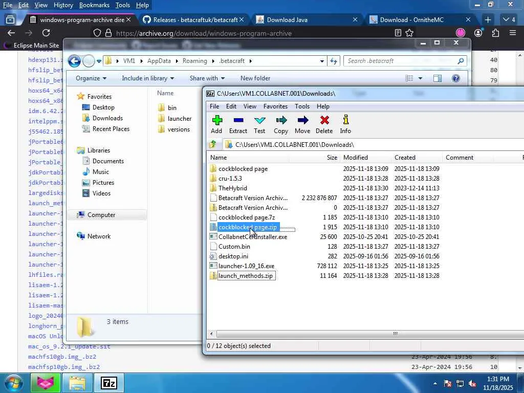
Task: Reload the Firefox page
Action: click(46, 33)
